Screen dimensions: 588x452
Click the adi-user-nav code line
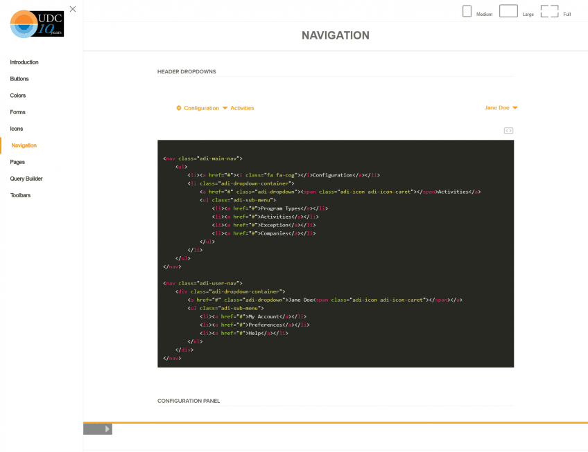point(203,283)
